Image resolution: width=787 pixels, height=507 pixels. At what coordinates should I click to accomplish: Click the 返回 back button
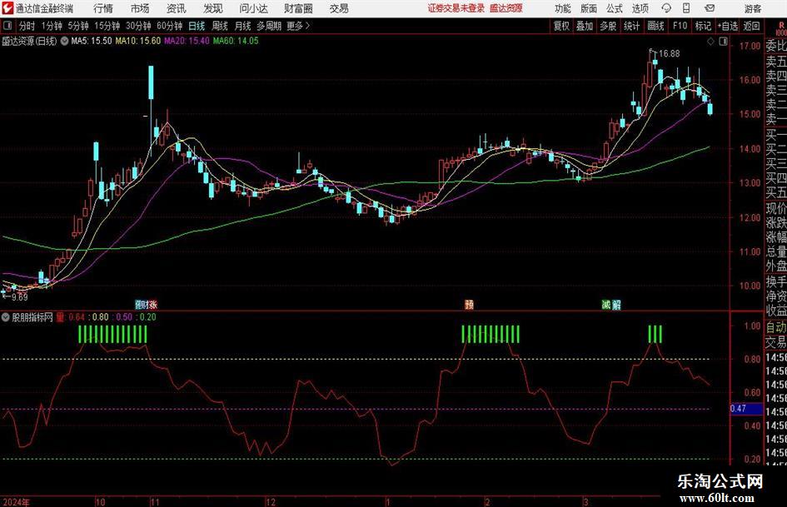(x=751, y=26)
